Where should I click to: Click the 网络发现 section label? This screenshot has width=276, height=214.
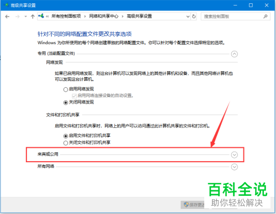point(55,62)
